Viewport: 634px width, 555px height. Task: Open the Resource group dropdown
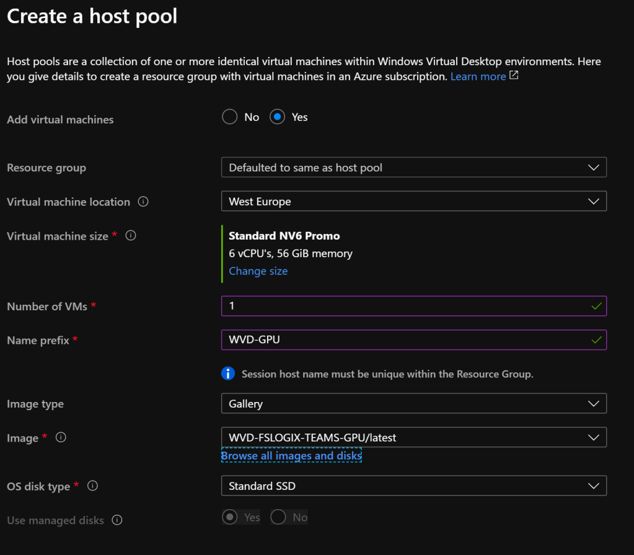[x=413, y=168]
